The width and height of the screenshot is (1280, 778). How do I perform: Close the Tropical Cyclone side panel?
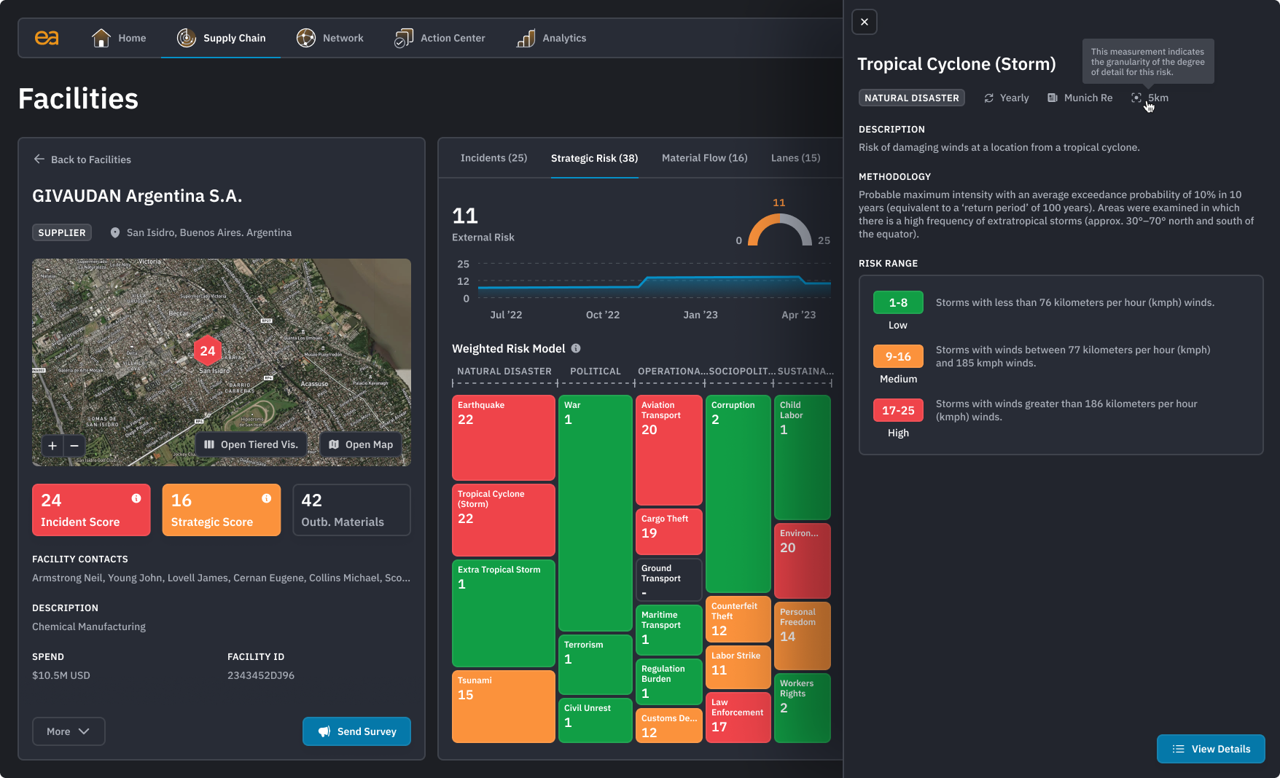865,22
